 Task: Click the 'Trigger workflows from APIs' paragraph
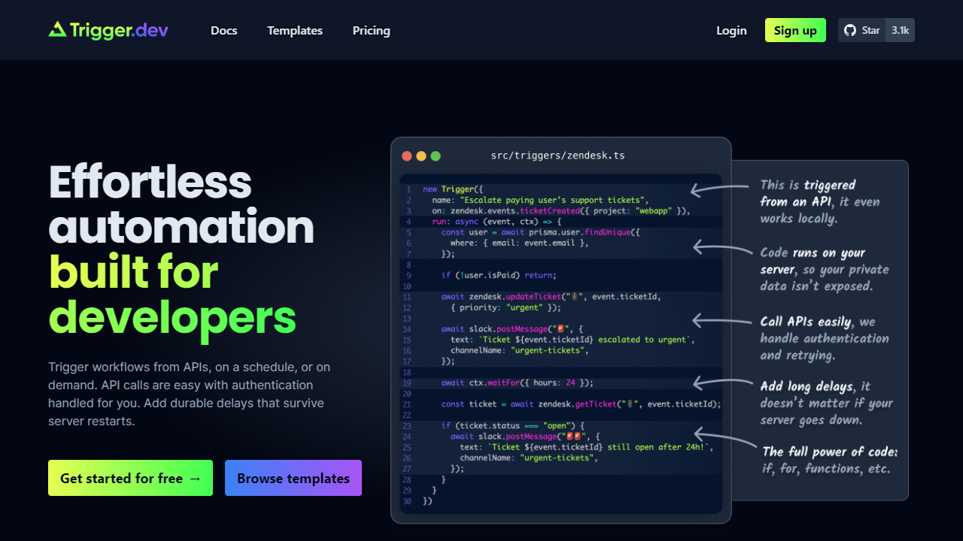click(190, 394)
